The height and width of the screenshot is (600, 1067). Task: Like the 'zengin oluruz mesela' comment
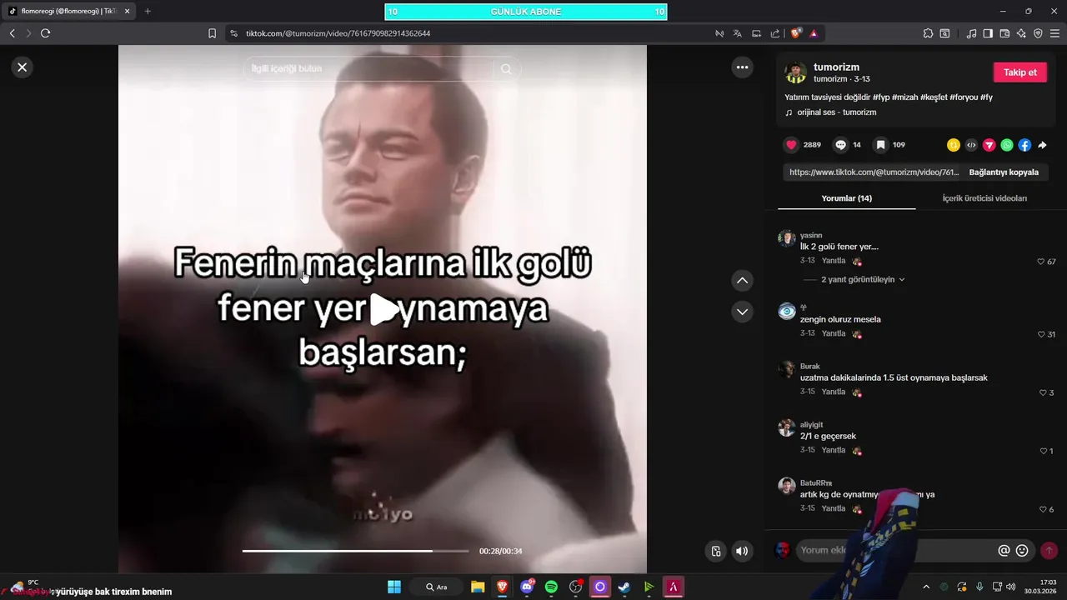point(1041,334)
